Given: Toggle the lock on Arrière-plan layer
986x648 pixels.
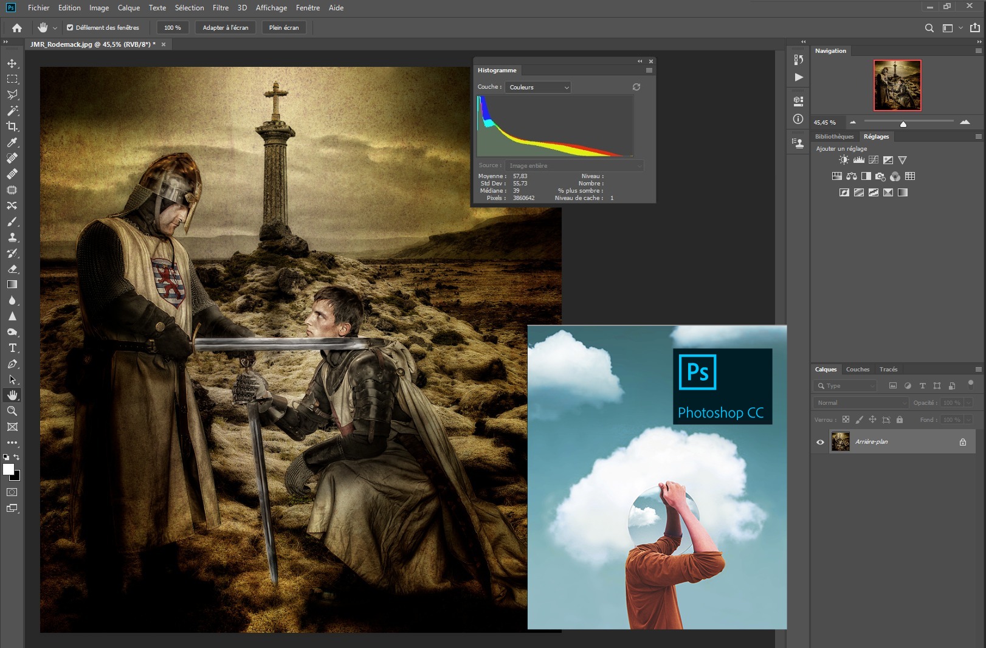Looking at the screenshot, I should coord(962,442).
